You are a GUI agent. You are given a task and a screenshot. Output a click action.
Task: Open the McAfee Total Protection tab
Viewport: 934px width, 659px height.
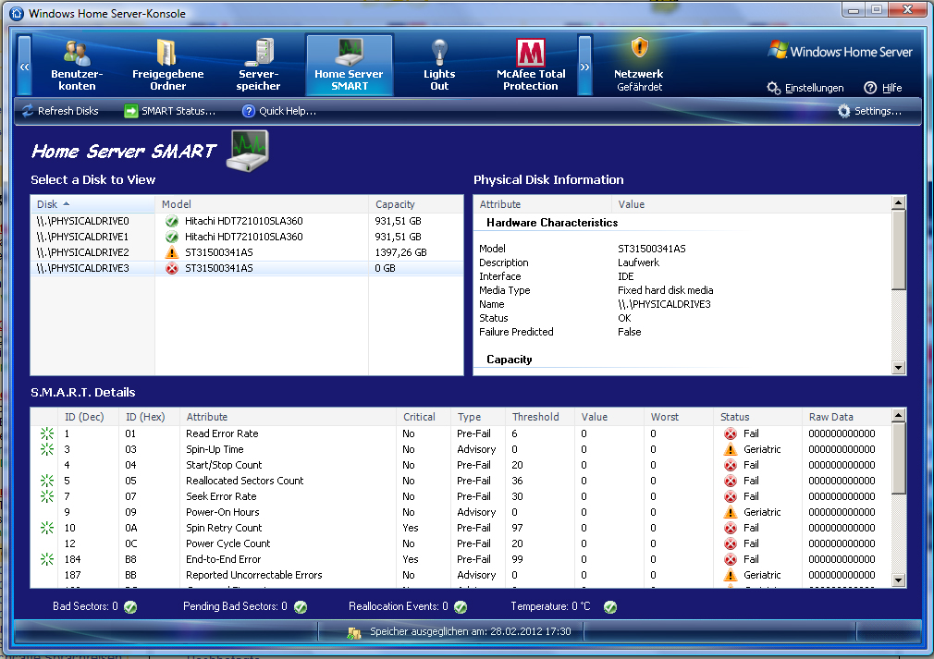pyautogui.click(x=531, y=65)
